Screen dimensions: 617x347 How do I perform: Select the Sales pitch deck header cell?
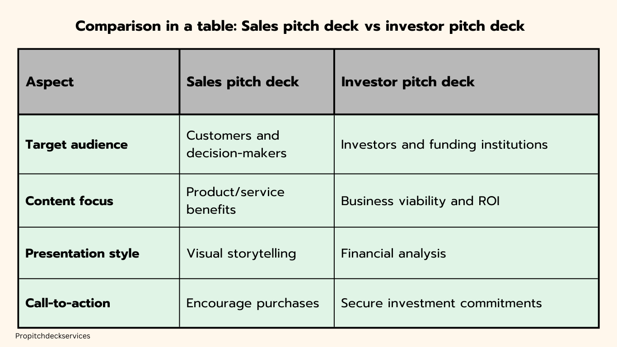[x=243, y=82]
